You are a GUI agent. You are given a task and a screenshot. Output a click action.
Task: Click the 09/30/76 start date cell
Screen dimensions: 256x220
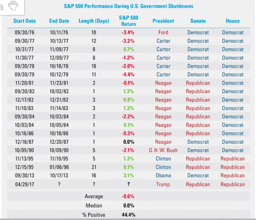(24, 32)
